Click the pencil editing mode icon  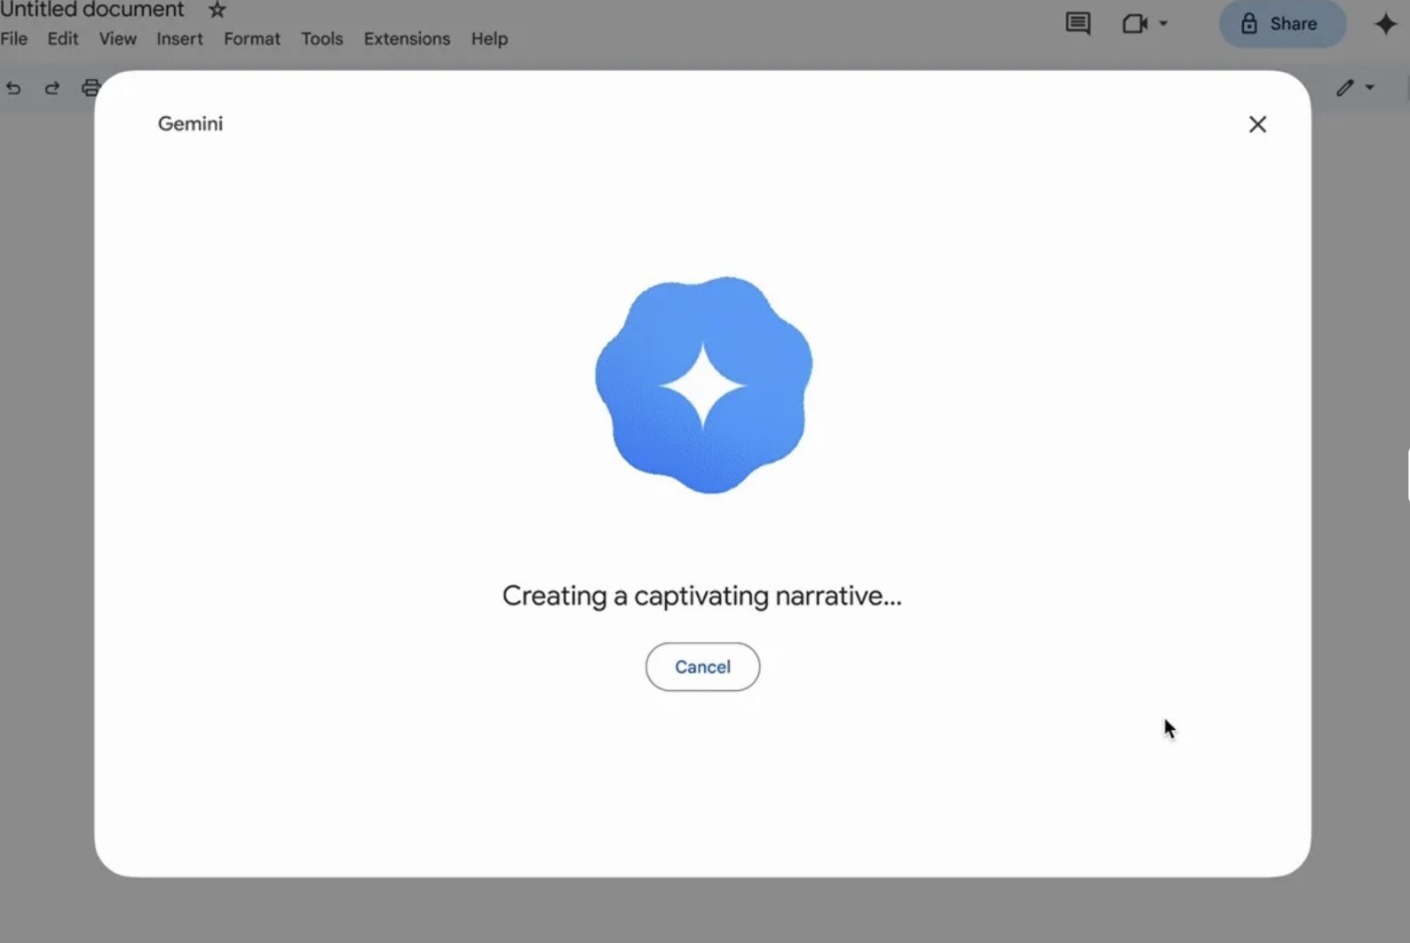[1345, 87]
